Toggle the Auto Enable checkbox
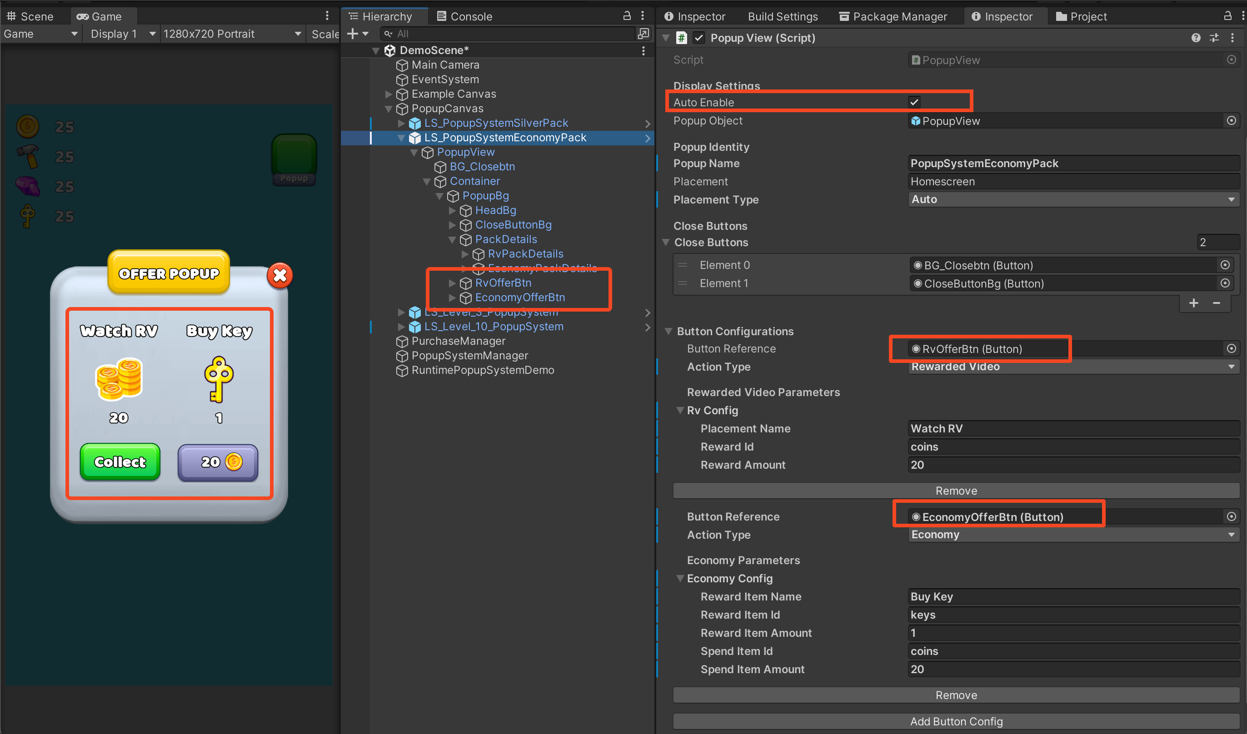Screen dimensions: 1247x734 click(914, 102)
